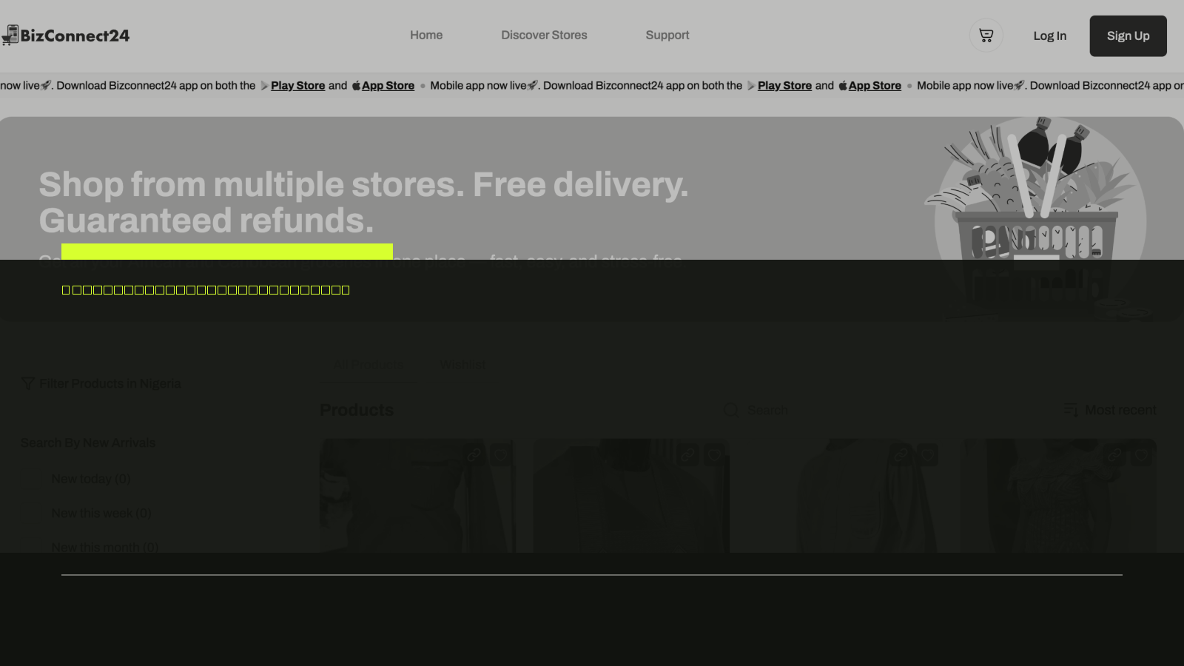The image size is (1184, 666).
Task: Open the Discover Stores menu item
Action: pos(544,36)
